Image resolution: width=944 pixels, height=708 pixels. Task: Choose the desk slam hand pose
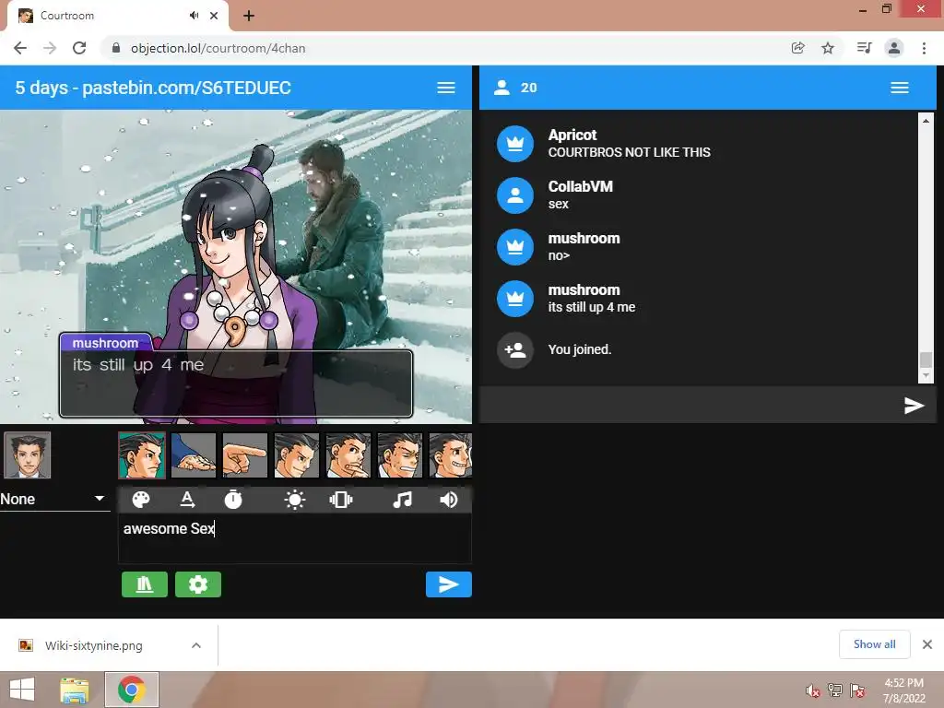point(194,455)
